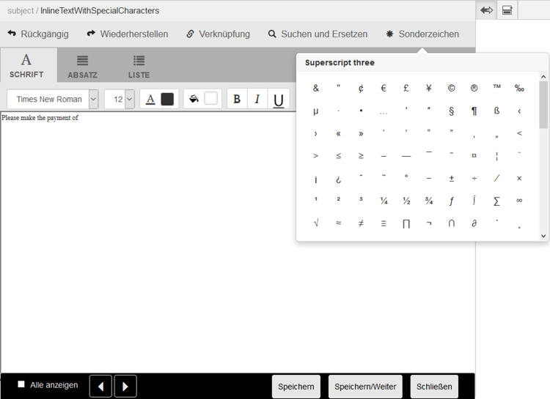Click the special characters scrollbar down arrow

point(543,236)
